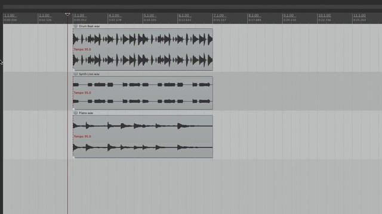Viewport: 382px width, 214px height.
Task: Click ruler position 2.1.00
Action: tap(44, 15)
